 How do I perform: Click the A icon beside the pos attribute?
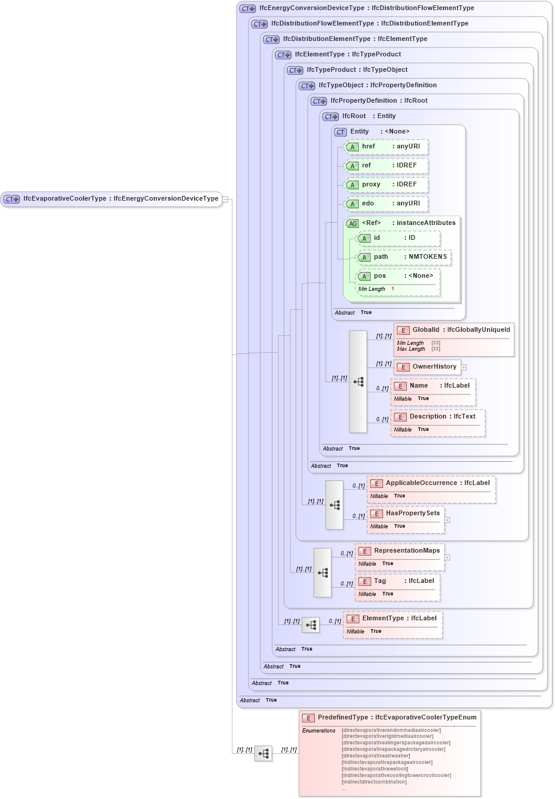point(365,276)
